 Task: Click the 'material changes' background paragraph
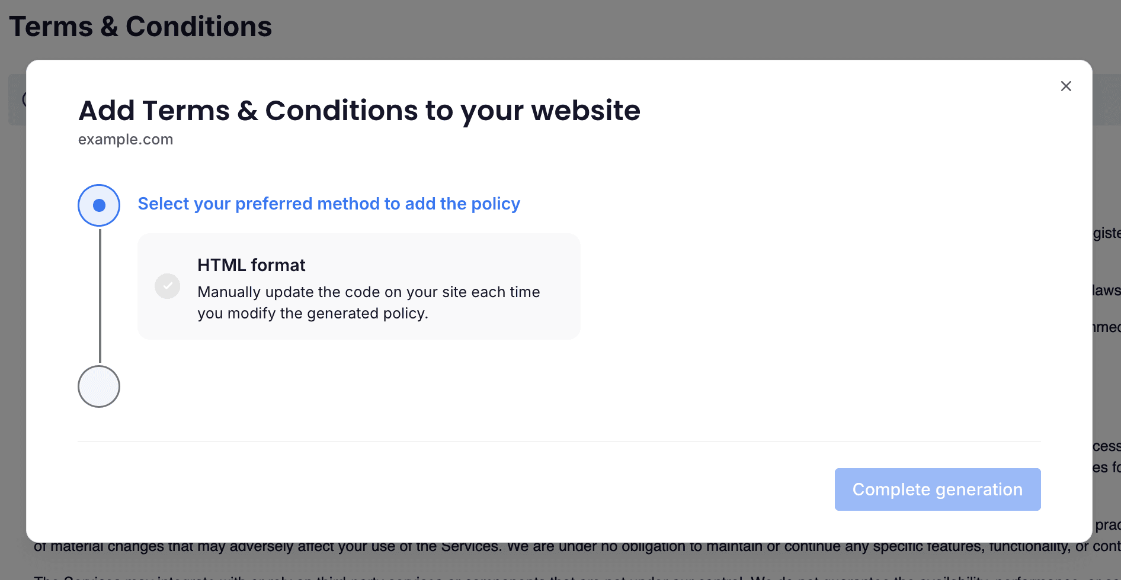click(x=576, y=547)
